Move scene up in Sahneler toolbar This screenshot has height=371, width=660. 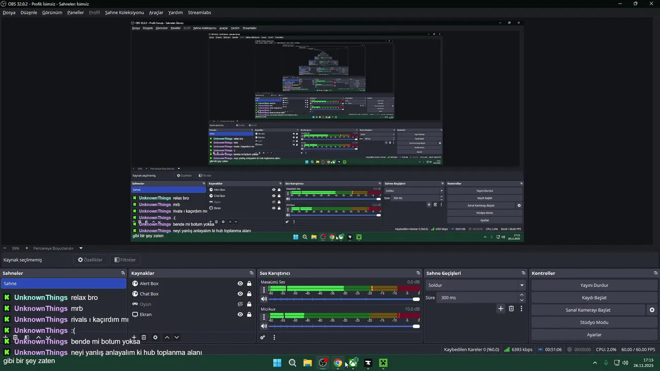38,338
